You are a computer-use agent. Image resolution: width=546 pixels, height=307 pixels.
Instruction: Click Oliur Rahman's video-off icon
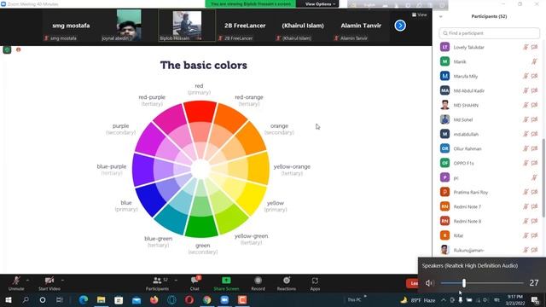pos(535,148)
